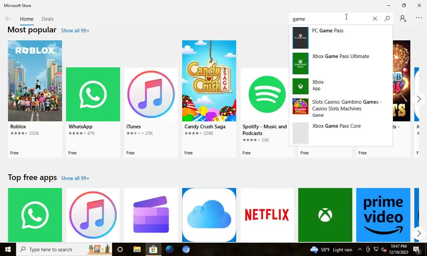Open notification center icon
This screenshot has width=427, height=256.
tap(417, 249)
